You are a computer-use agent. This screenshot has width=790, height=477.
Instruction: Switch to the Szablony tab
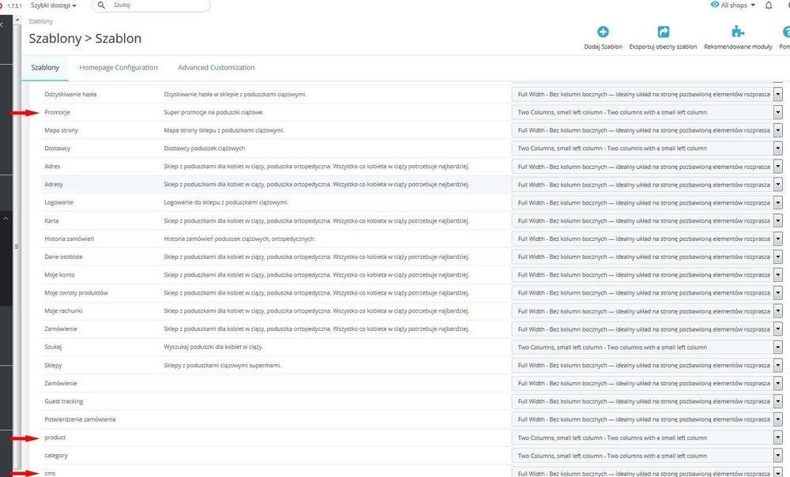tap(45, 67)
